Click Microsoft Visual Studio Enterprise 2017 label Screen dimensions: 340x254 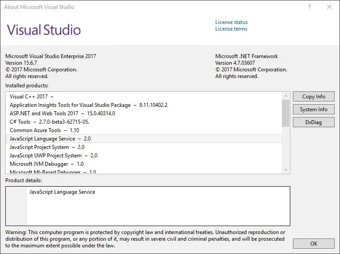click(51, 56)
